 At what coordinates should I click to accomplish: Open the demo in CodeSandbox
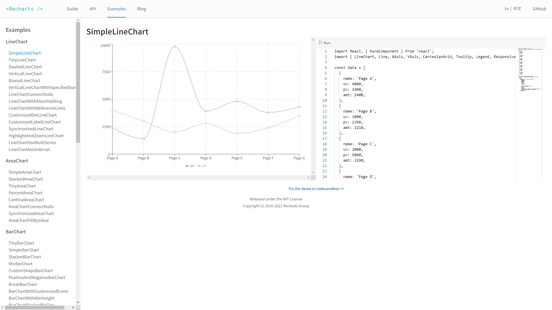[316, 189]
